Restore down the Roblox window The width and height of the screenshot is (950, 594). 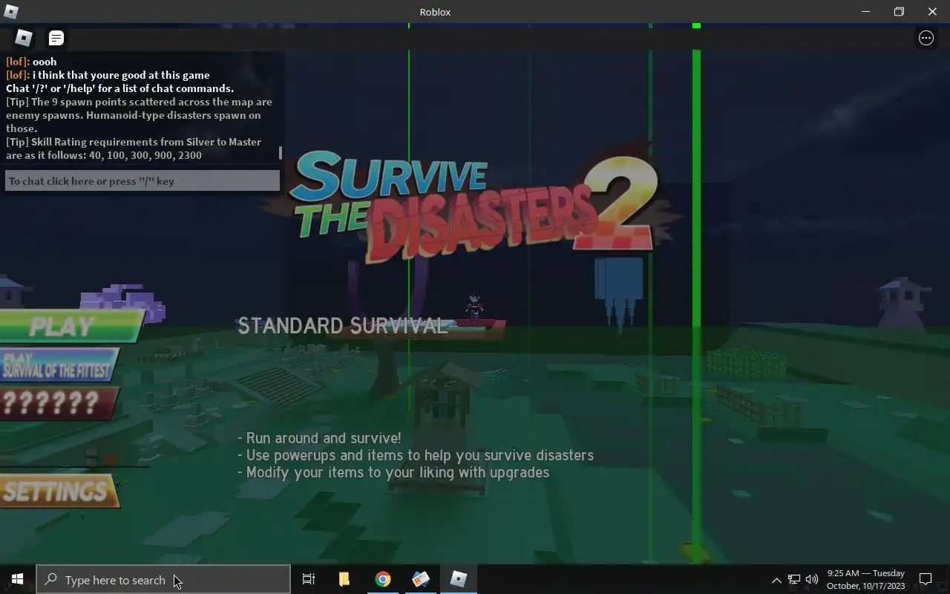click(899, 11)
